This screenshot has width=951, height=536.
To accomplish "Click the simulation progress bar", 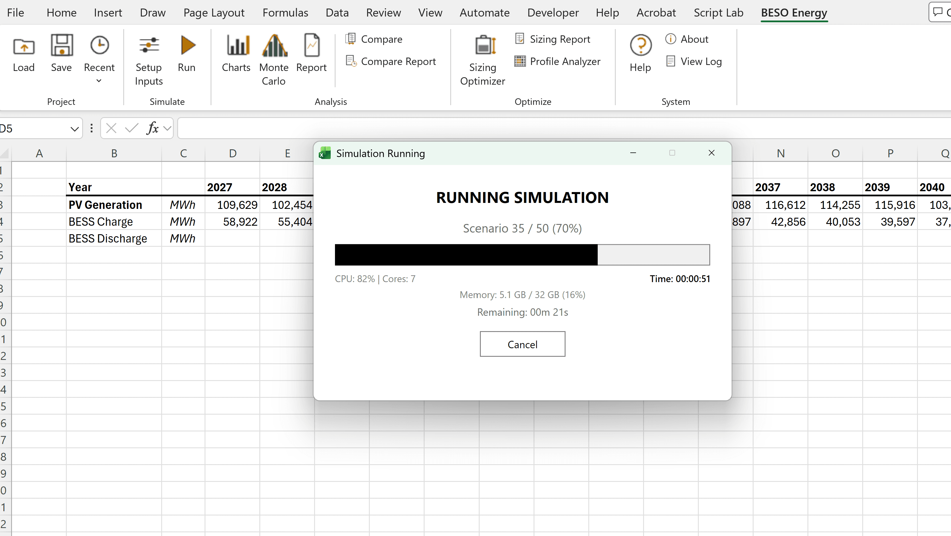I will 522,255.
